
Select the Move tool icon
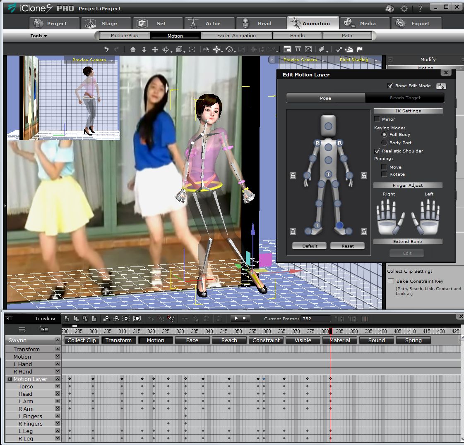[216, 49]
